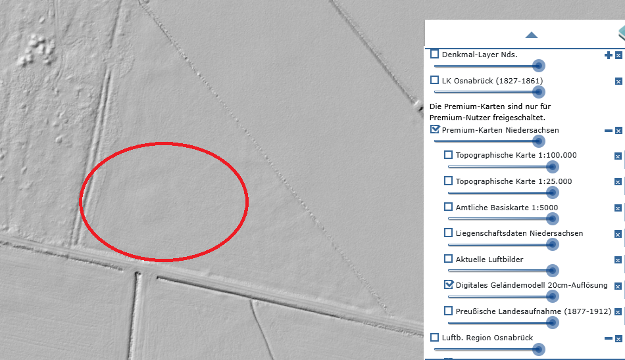The height and width of the screenshot is (360, 625).
Task: Remove Amtliche Basiskarte 1:5000 layer
Action: pos(618,208)
